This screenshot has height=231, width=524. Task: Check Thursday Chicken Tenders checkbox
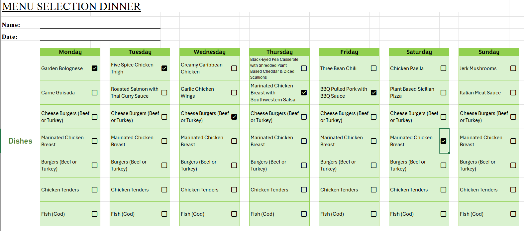tap(304, 189)
